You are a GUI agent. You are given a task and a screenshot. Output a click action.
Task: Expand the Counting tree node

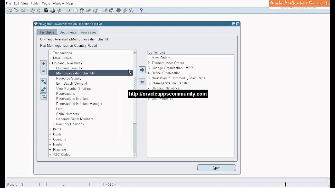point(50,139)
